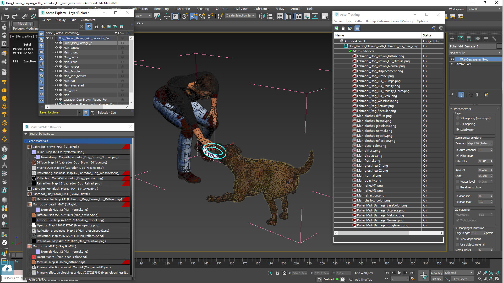The height and width of the screenshot is (283, 503).
Task: Click the lock icon in Scene Explorer toolbar
Action: (96, 26)
